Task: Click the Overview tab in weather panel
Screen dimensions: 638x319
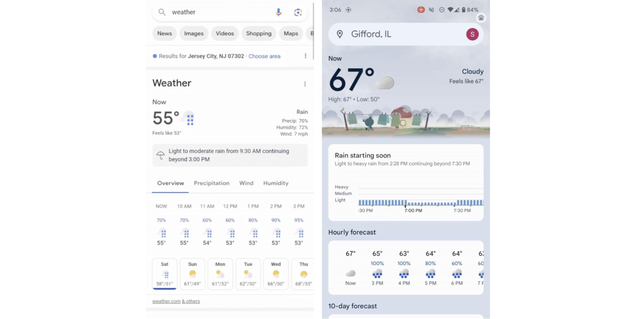Action: pos(170,183)
